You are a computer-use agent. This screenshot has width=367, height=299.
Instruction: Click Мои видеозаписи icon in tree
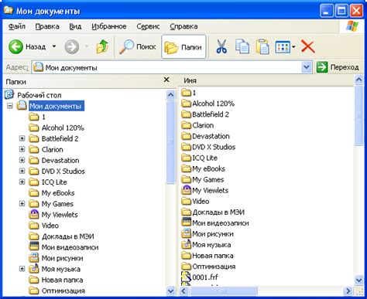pos(34,247)
